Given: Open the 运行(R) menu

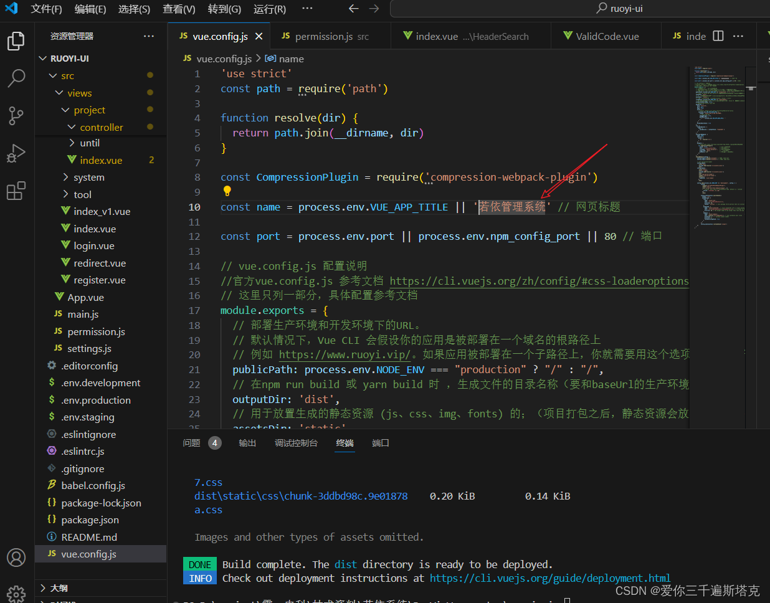Looking at the screenshot, I should 270,9.
